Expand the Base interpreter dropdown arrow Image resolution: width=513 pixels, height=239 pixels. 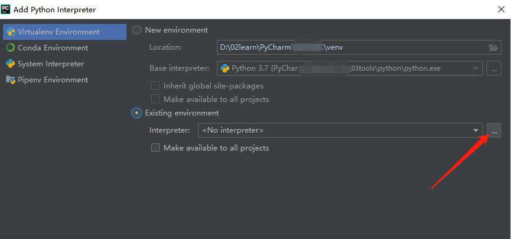tap(476, 69)
